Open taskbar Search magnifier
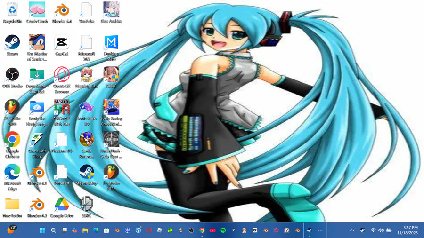Viewport: 424px width, 238px height. [53, 230]
